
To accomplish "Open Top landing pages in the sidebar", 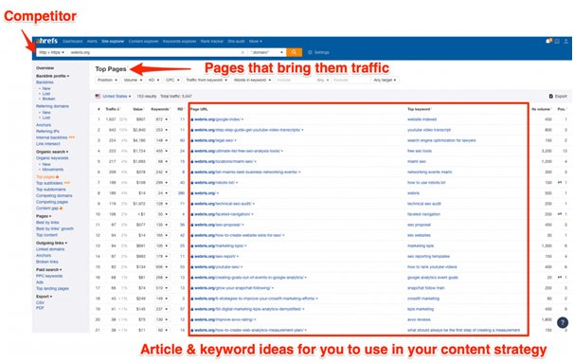I will 52,288.
